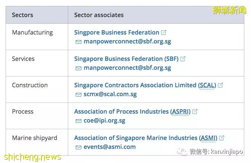Open Singapore Business Federation (SBF) link
The image size is (251, 163).
pos(126,59)
